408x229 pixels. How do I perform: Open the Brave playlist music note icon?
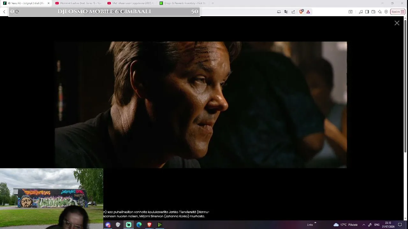pyautogui.click(x=361, y=12)
